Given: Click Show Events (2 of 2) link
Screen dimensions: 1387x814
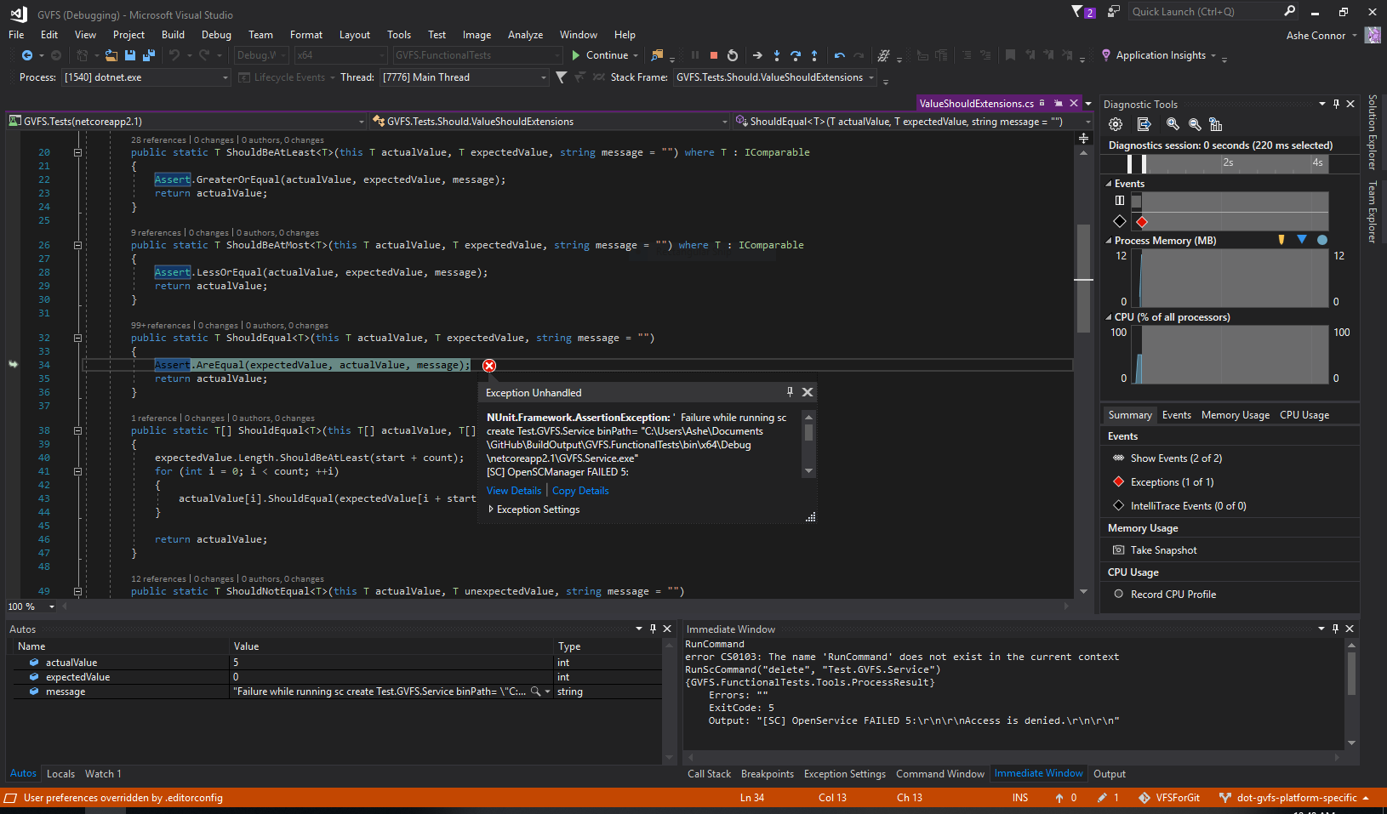Looking at the screenshot, I should 1176,458.
